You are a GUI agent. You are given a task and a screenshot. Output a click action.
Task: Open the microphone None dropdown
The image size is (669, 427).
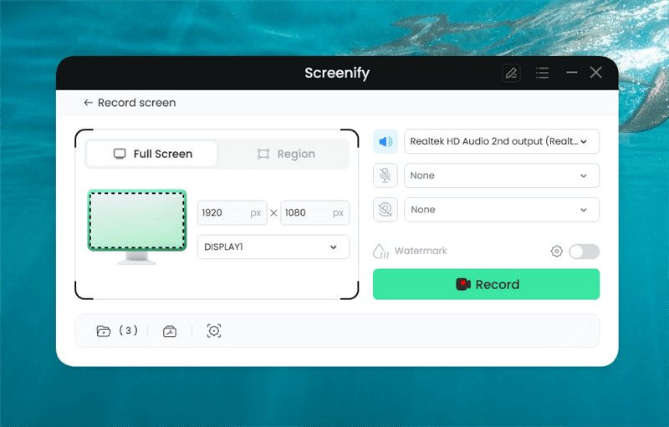[502, 175]
